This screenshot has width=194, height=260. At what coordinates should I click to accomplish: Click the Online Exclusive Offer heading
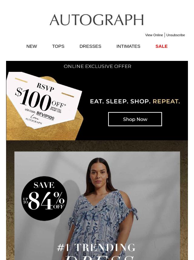[97, 66]
